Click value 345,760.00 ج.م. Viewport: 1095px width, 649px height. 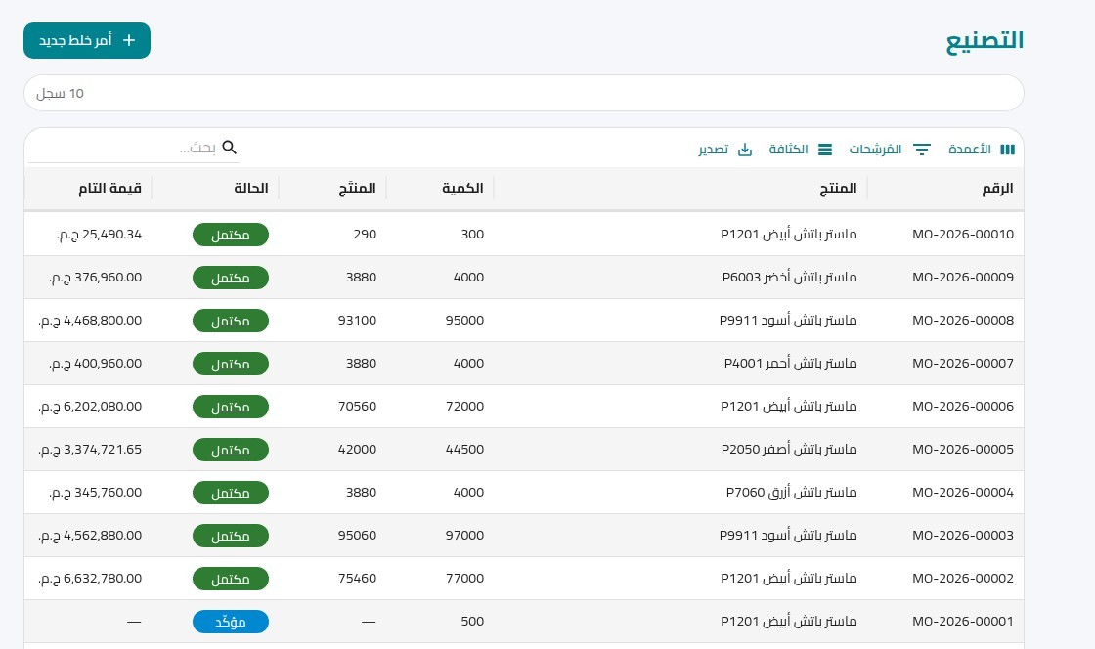point(96,493)
